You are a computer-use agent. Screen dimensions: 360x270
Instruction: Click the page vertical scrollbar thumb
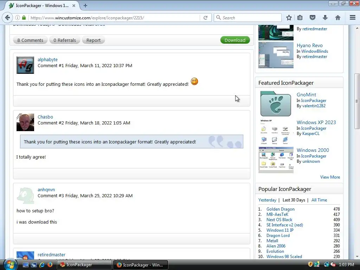click(x=356, y=101)
